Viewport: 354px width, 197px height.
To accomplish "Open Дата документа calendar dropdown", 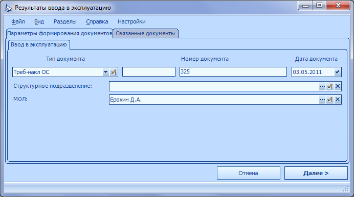I will pos(337,72).
